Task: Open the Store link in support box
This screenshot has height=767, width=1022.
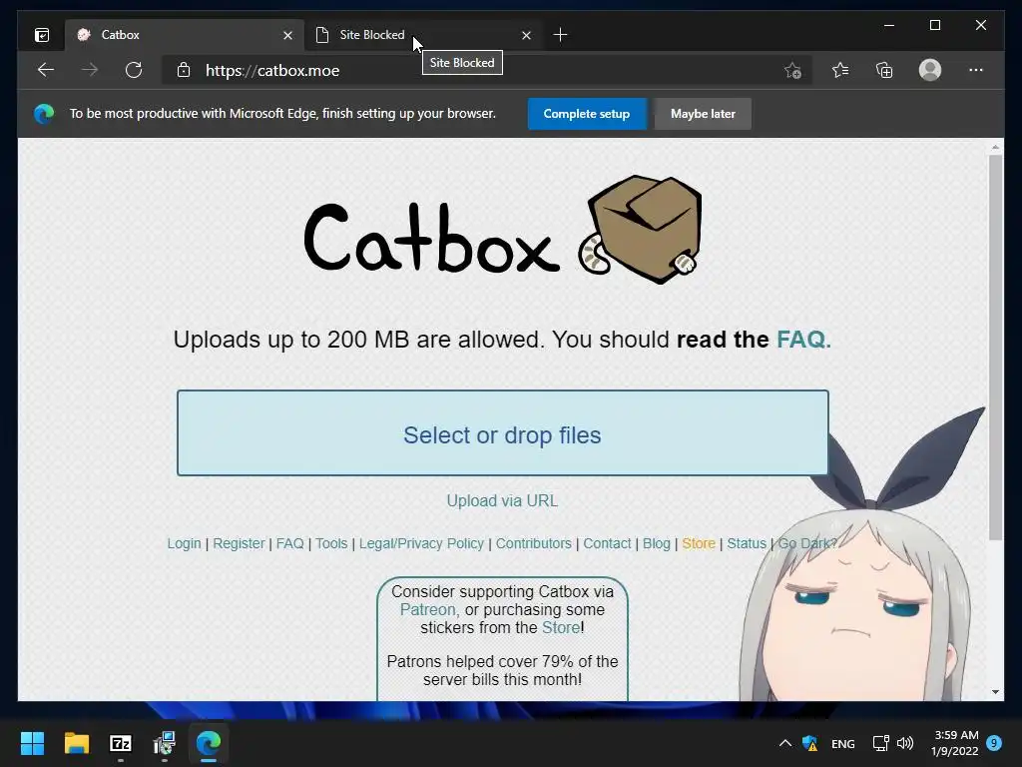Action: 561,627
